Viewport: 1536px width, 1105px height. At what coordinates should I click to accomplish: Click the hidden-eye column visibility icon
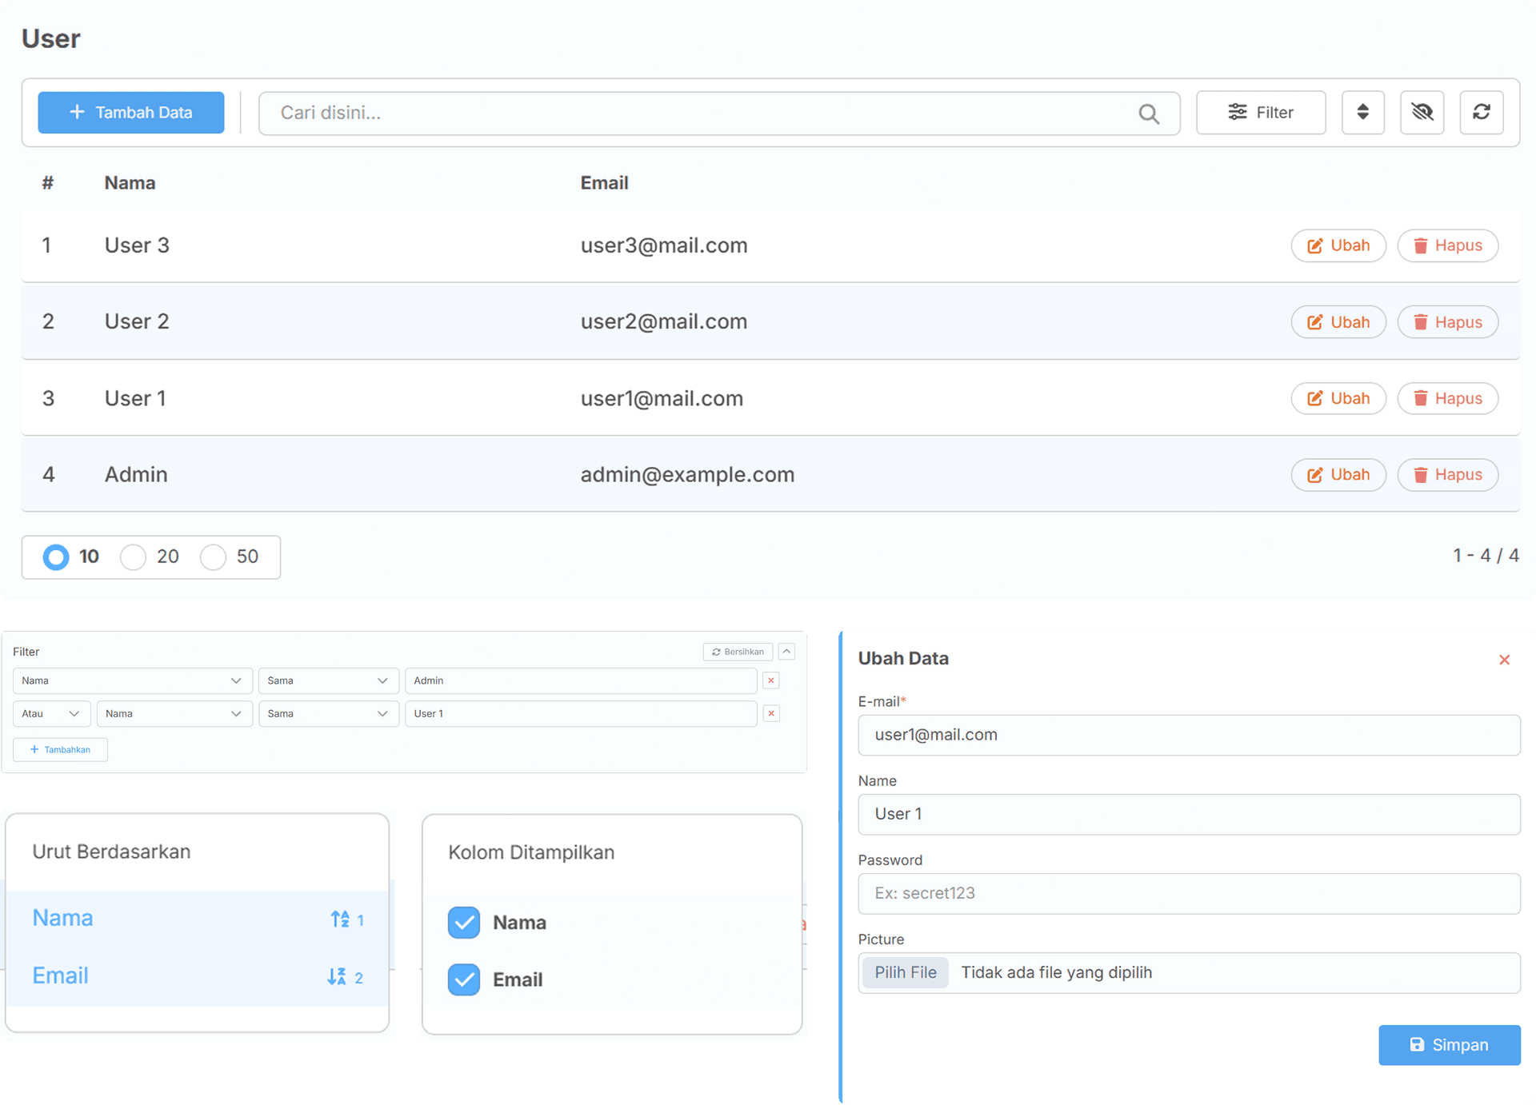[x=1422, y=112]
